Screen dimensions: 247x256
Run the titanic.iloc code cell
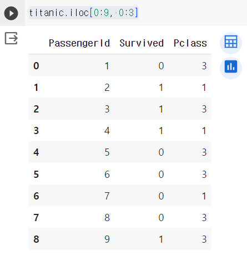[11, 13]
